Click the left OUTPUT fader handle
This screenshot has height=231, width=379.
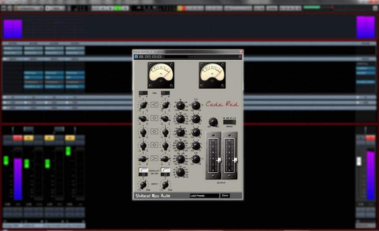pyautogui.click(x=219, y=160)
